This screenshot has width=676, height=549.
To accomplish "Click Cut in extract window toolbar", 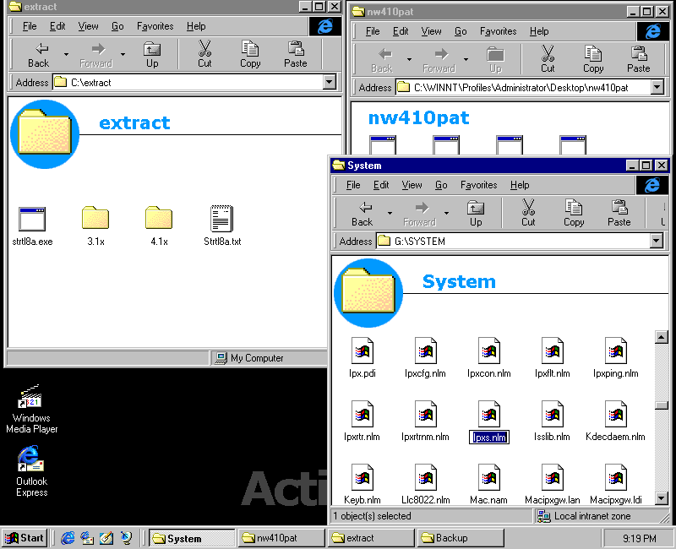I will (204, 54).
